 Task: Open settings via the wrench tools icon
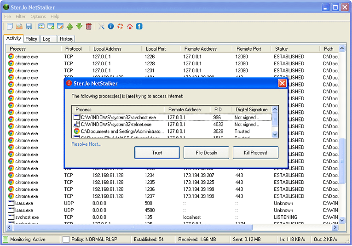[x=102, y=27]
